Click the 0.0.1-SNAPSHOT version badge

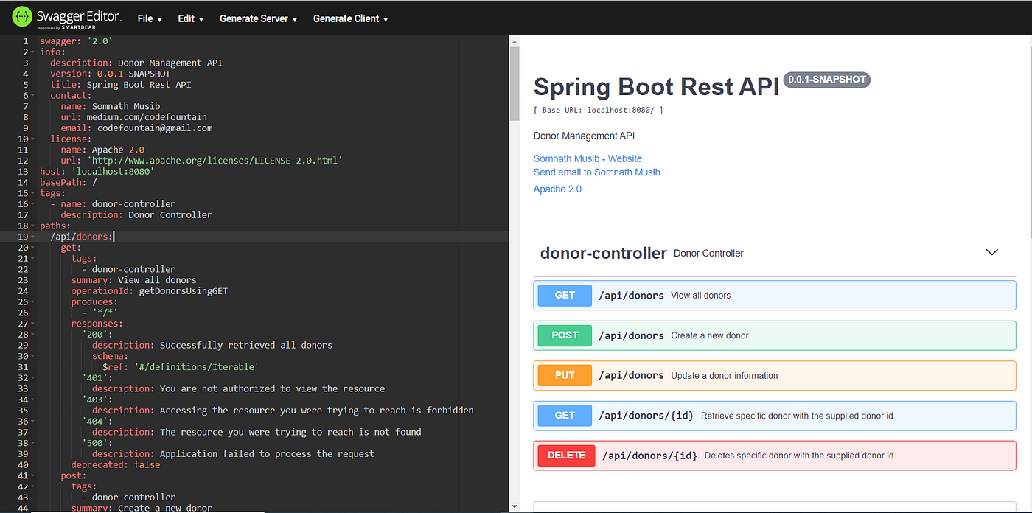(827, 80)
